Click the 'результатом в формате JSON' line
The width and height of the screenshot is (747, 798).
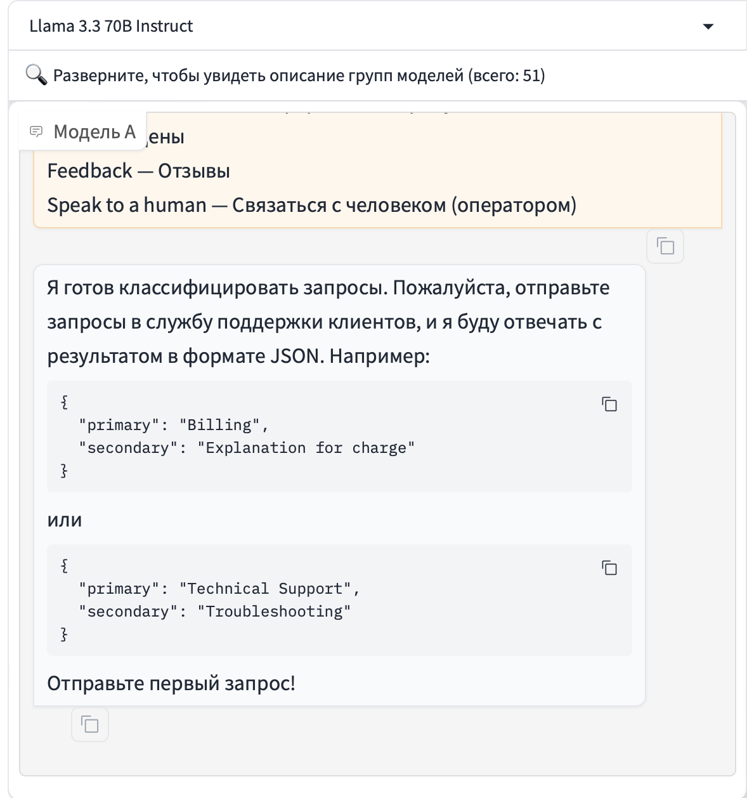[238, 356]
